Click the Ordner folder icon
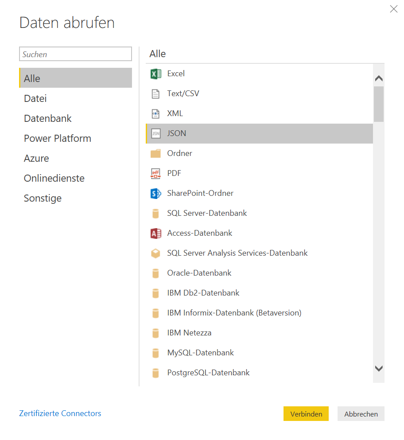This screenshot has height=440, width=404. (x=155, y=153)
